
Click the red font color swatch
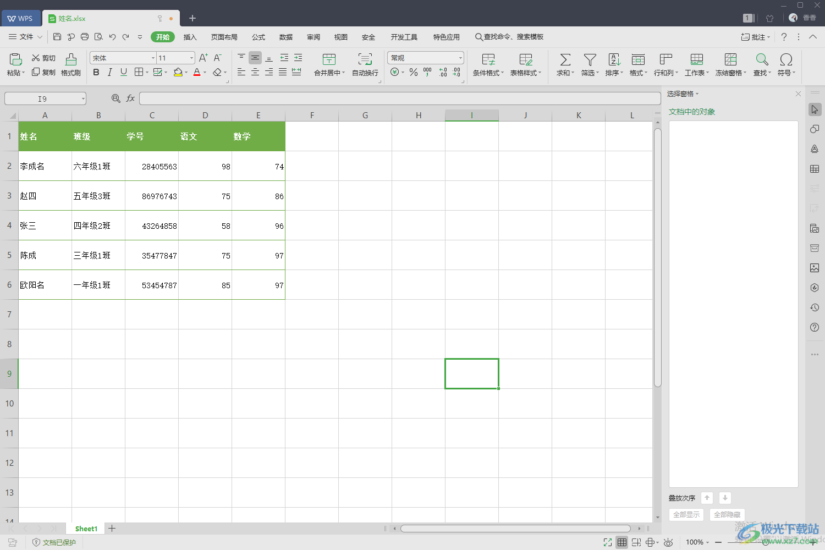(197, 72)
